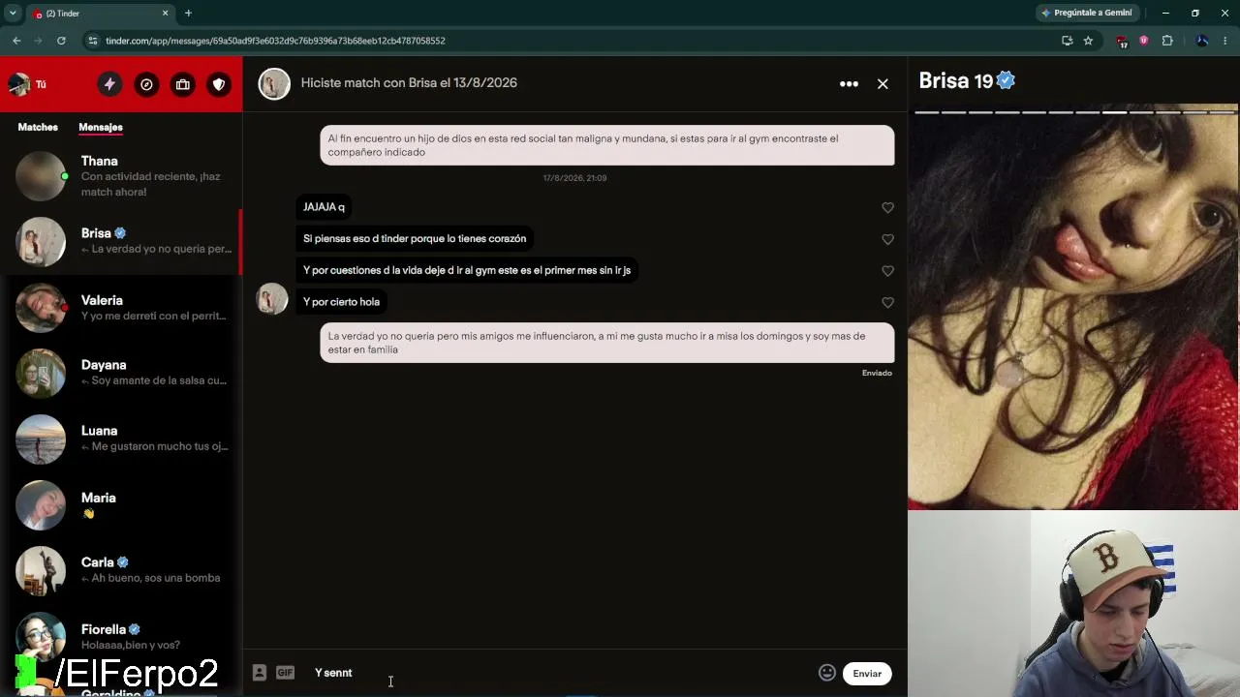The image size is (1240, 697).
Task: Close the Tinder browser tab
Action: (x=165, y=14)
